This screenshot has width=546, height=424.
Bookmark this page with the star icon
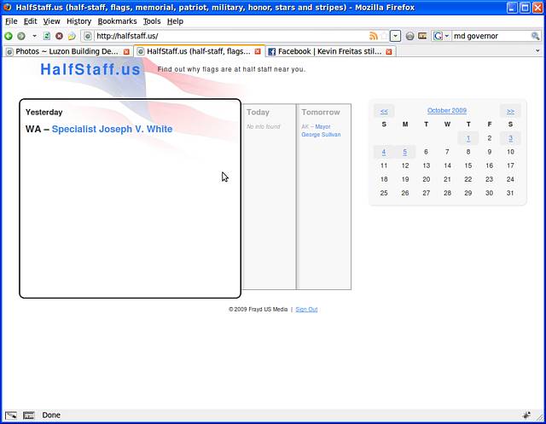(384, 36)
